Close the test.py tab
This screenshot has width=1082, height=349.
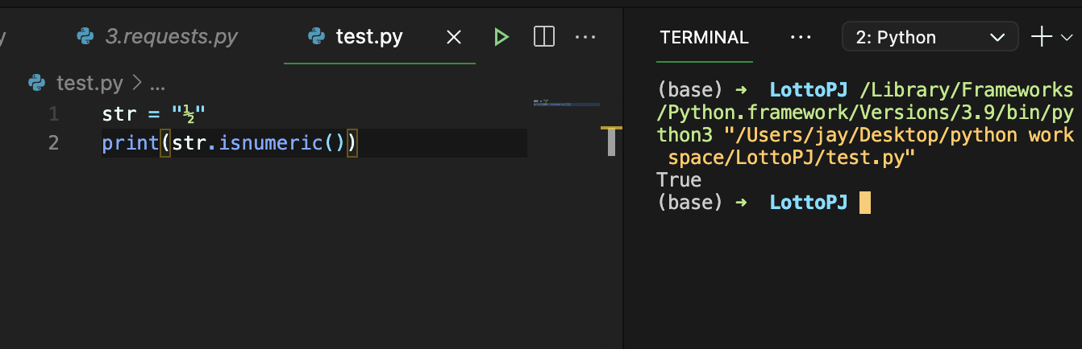454,37
